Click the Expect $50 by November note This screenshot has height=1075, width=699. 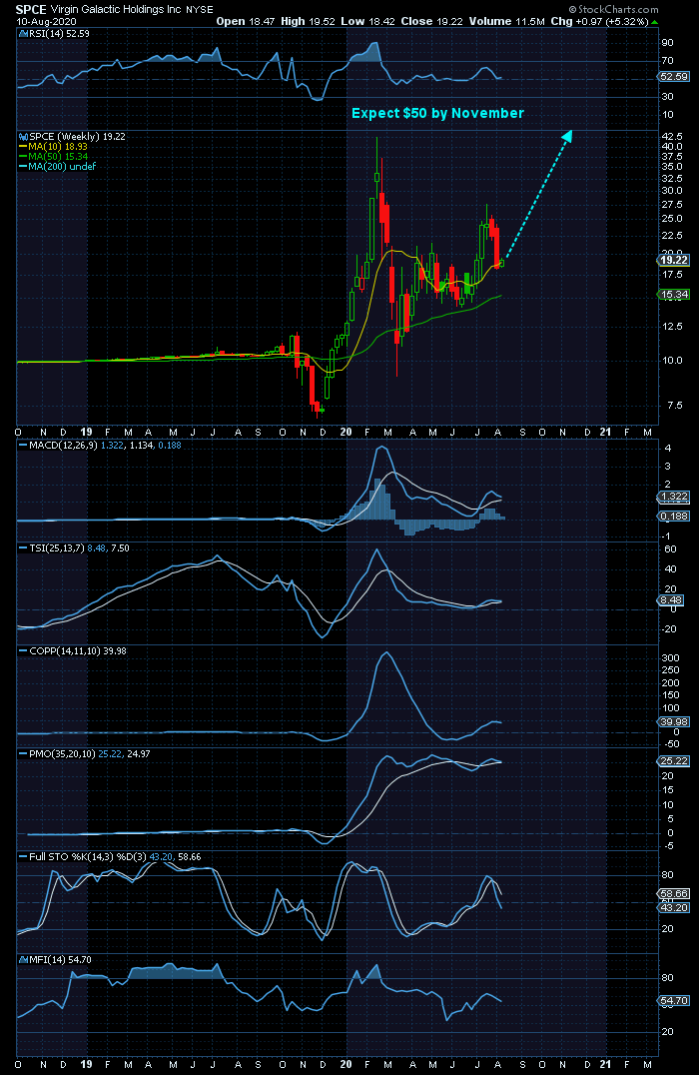click(438, 113)
